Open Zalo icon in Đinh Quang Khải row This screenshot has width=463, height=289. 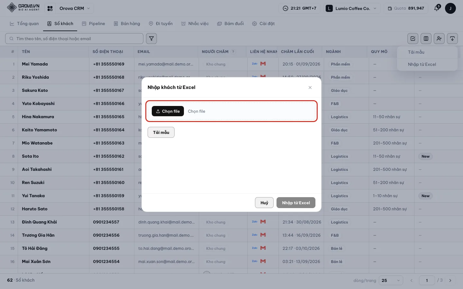[x=255, y=222]
